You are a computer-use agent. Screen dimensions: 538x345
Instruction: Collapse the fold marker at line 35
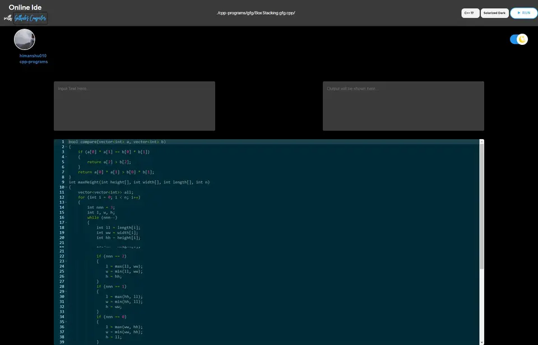point(66,322)
